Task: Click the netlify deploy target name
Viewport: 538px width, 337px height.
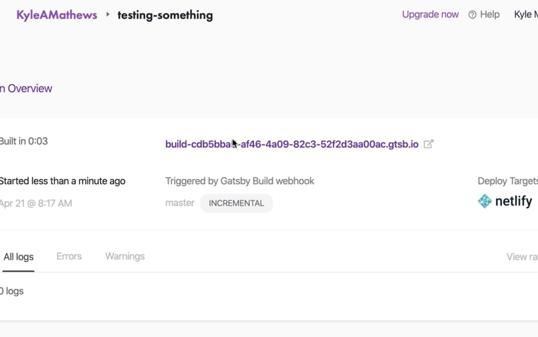Action: [x=513, y=201]
